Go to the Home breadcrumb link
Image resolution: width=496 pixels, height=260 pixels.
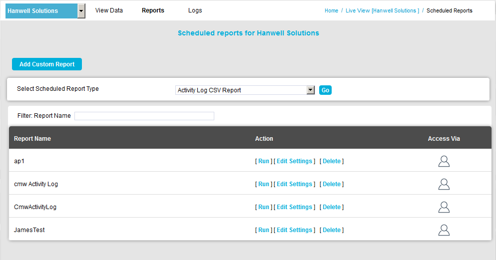[x=331, y=11]
